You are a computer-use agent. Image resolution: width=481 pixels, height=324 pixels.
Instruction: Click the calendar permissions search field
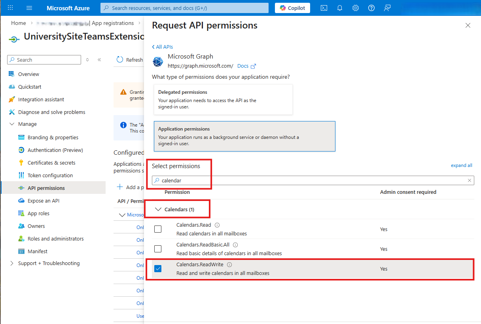pyautogui.click(x=313, y=180)
